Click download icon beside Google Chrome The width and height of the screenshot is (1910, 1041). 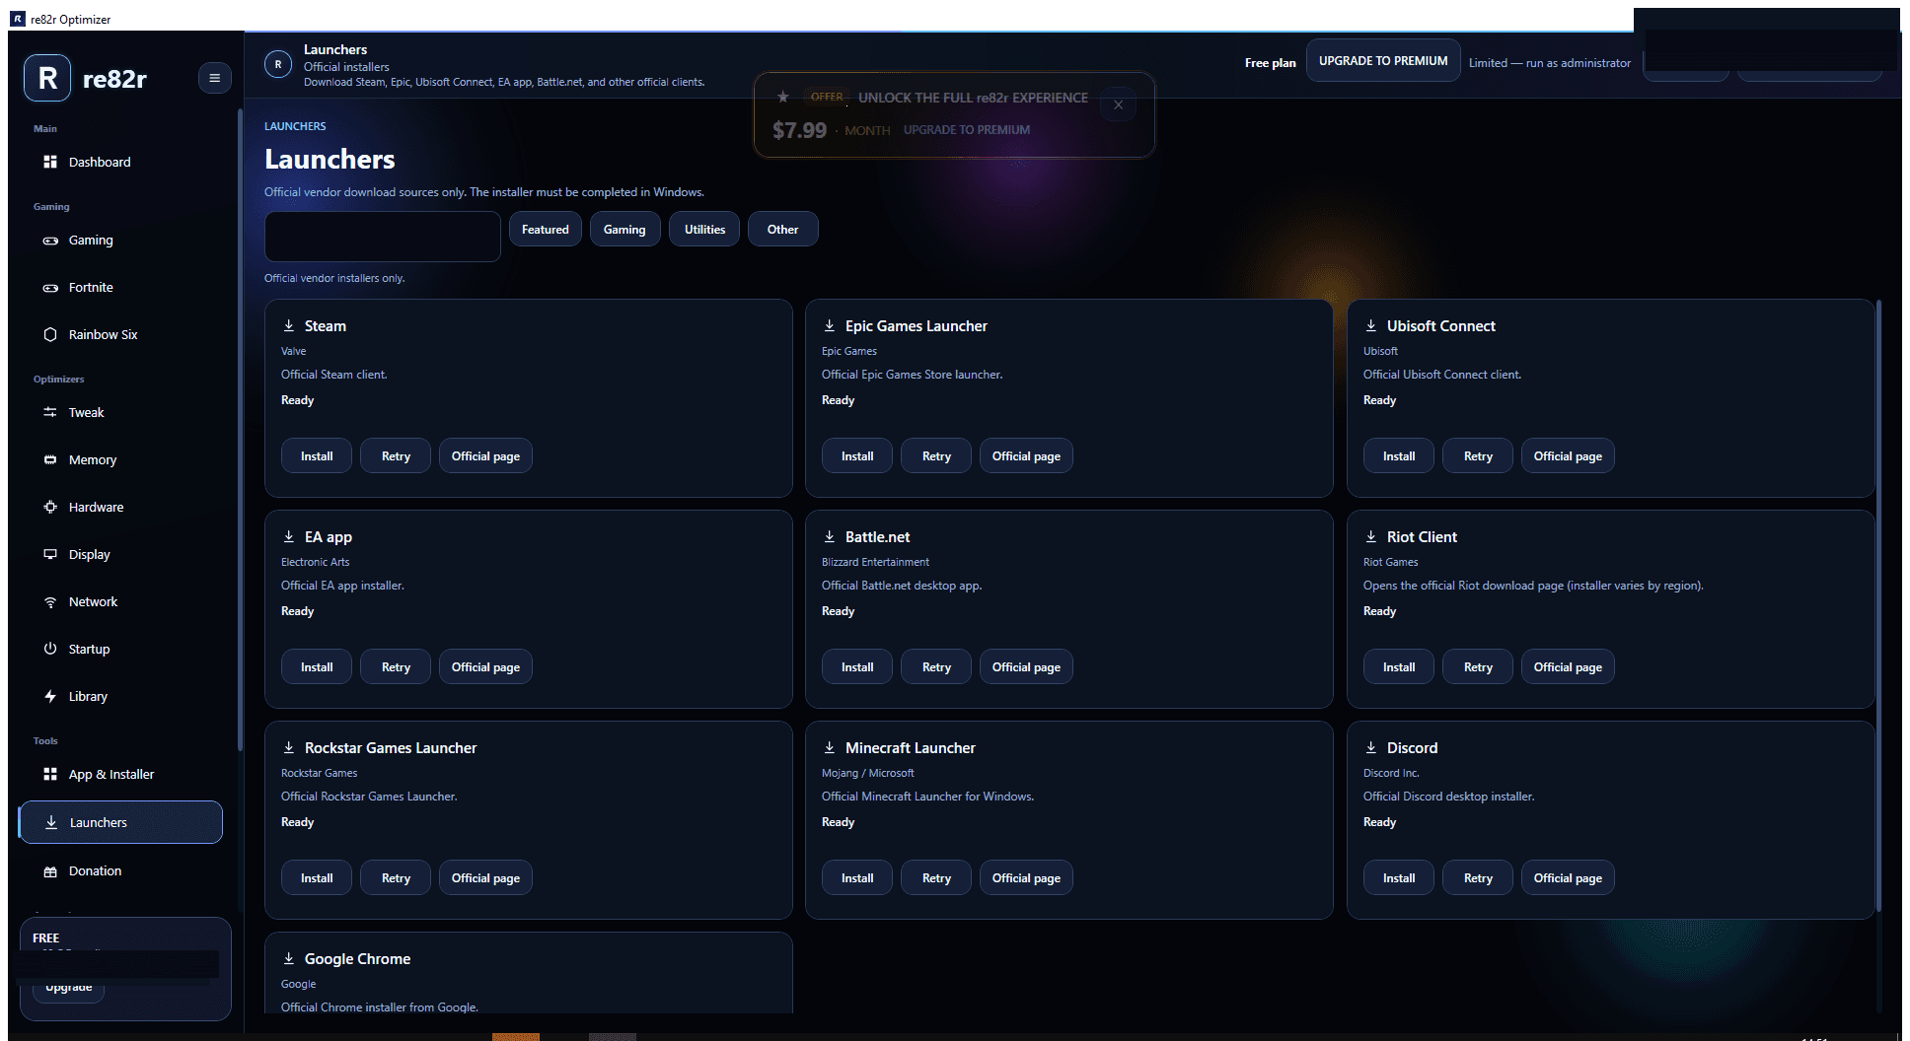[289, 958]
